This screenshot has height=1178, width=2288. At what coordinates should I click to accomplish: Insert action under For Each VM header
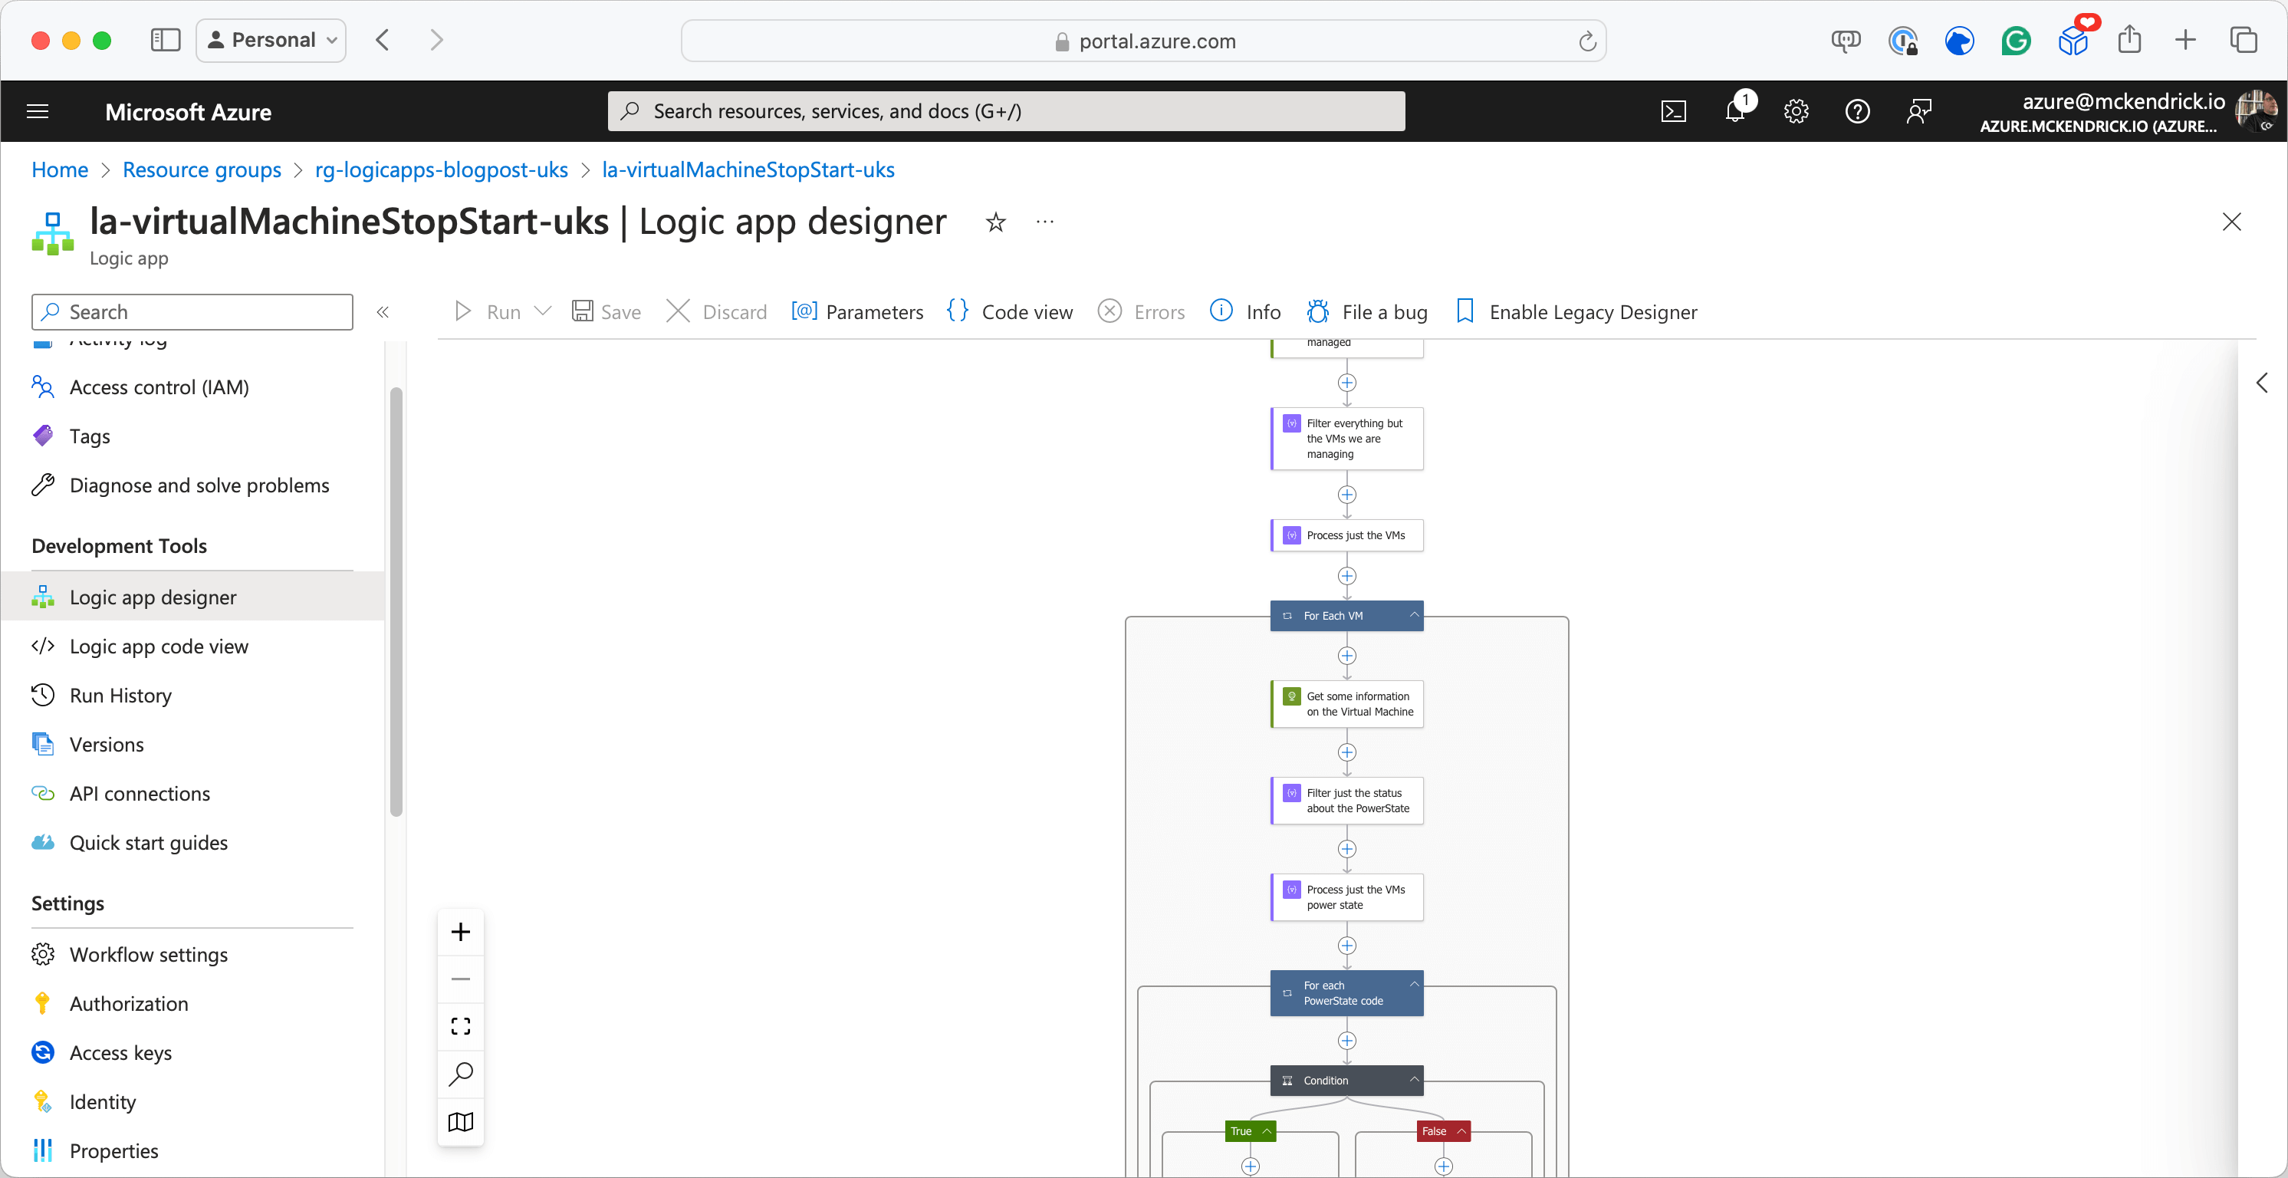pyautogui.click(x=1346, y=656)
